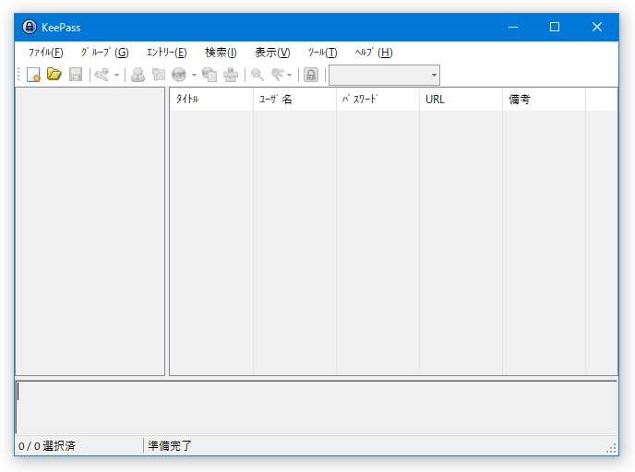Open the ツール(T) menu
Image resolution: width=635 pixels, height=472 pixels.
tap(322, 53)
